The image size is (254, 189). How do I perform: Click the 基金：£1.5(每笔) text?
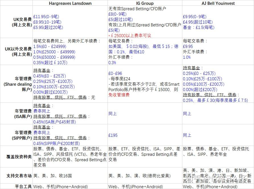click(x=199, y=28)
